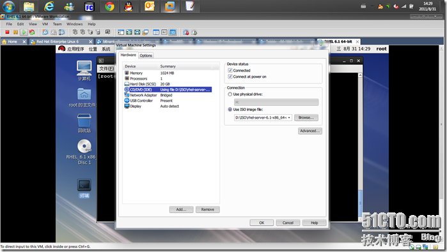
Task: Toggle the Connect at power on checkbox
Action: 230,77
